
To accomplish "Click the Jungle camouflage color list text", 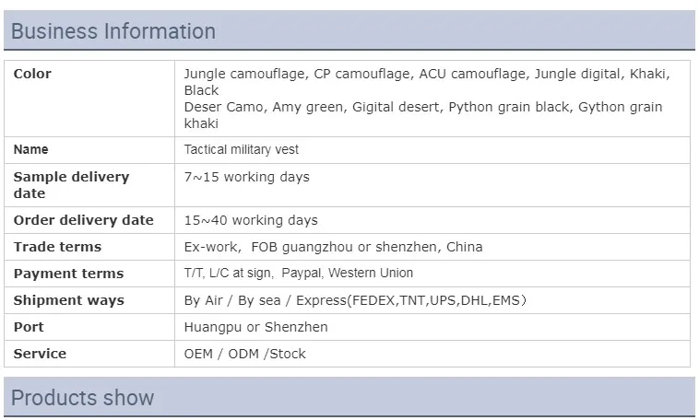I will (428, 99).
